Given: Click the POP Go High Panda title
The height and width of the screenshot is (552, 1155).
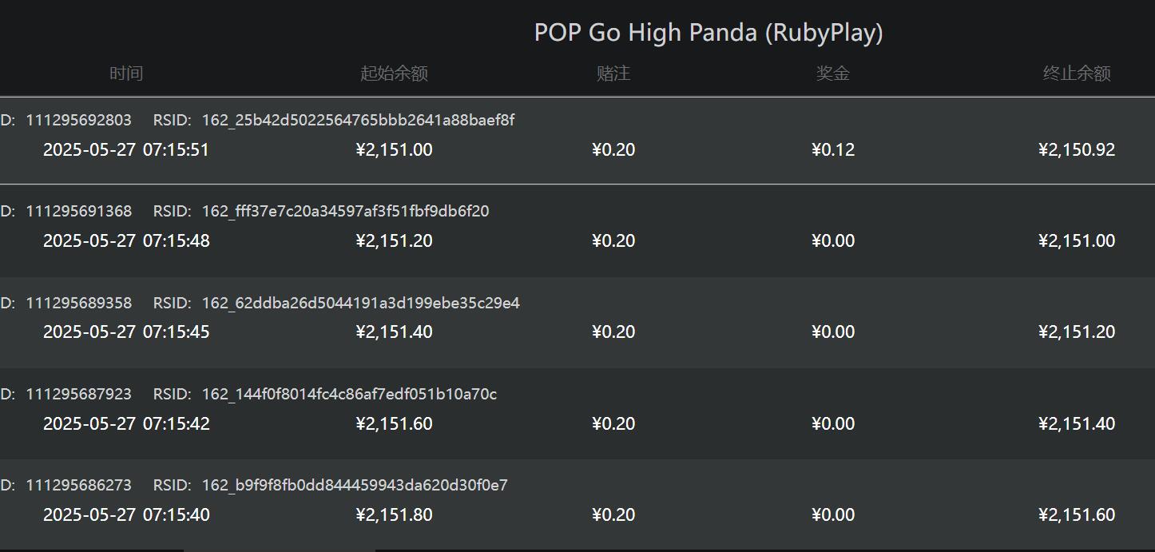Looking at the screenshot, I should (x=708, y=33).
